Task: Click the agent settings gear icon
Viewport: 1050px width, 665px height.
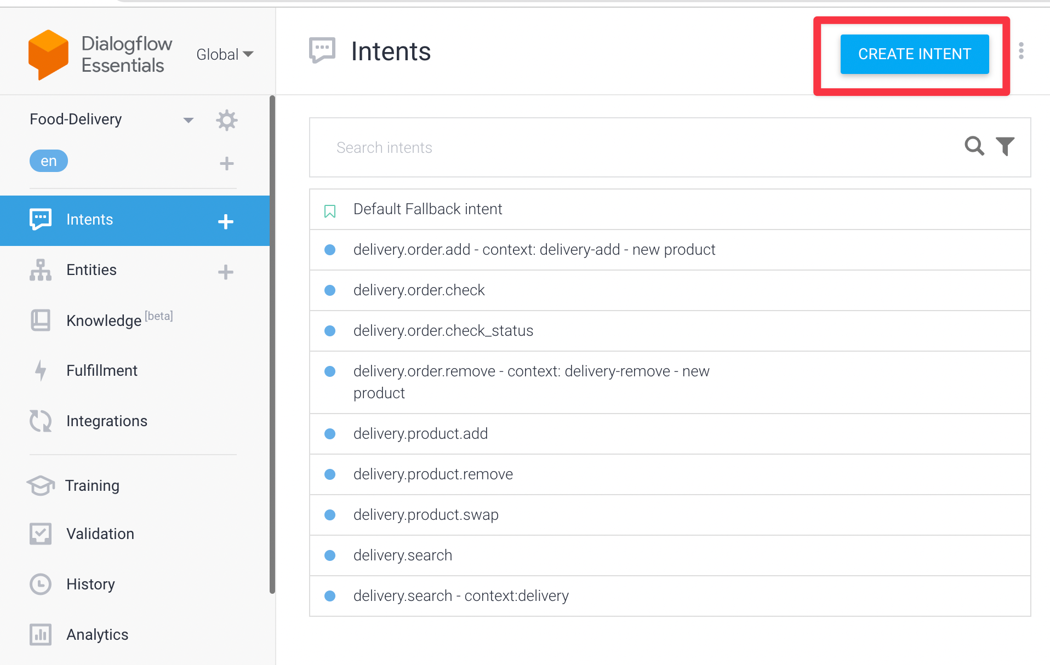Action: [x=226, y=120]
